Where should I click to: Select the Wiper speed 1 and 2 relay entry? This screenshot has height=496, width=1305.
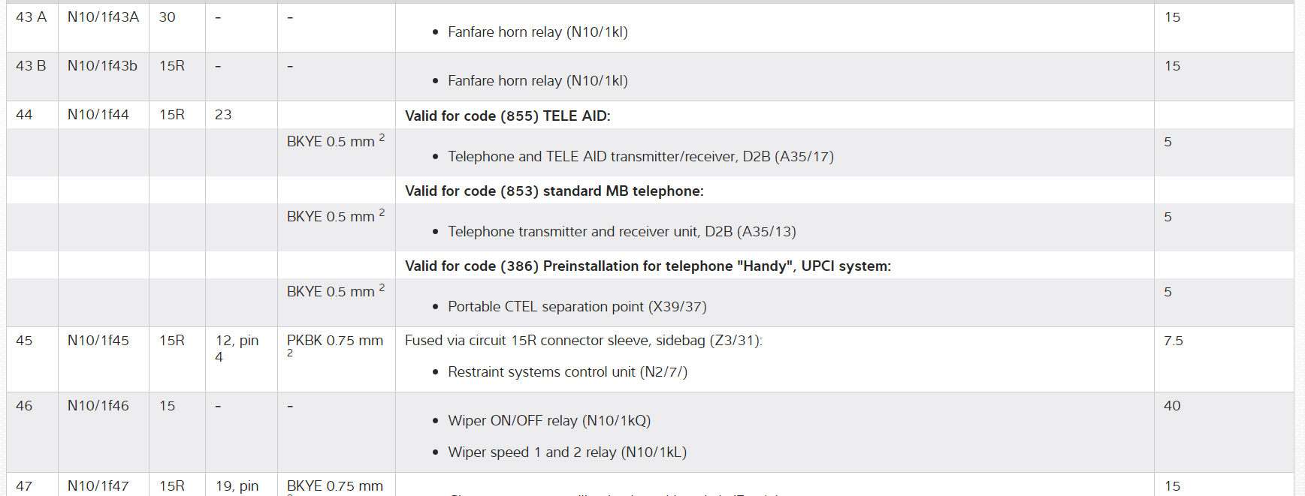tap(566, 452)
